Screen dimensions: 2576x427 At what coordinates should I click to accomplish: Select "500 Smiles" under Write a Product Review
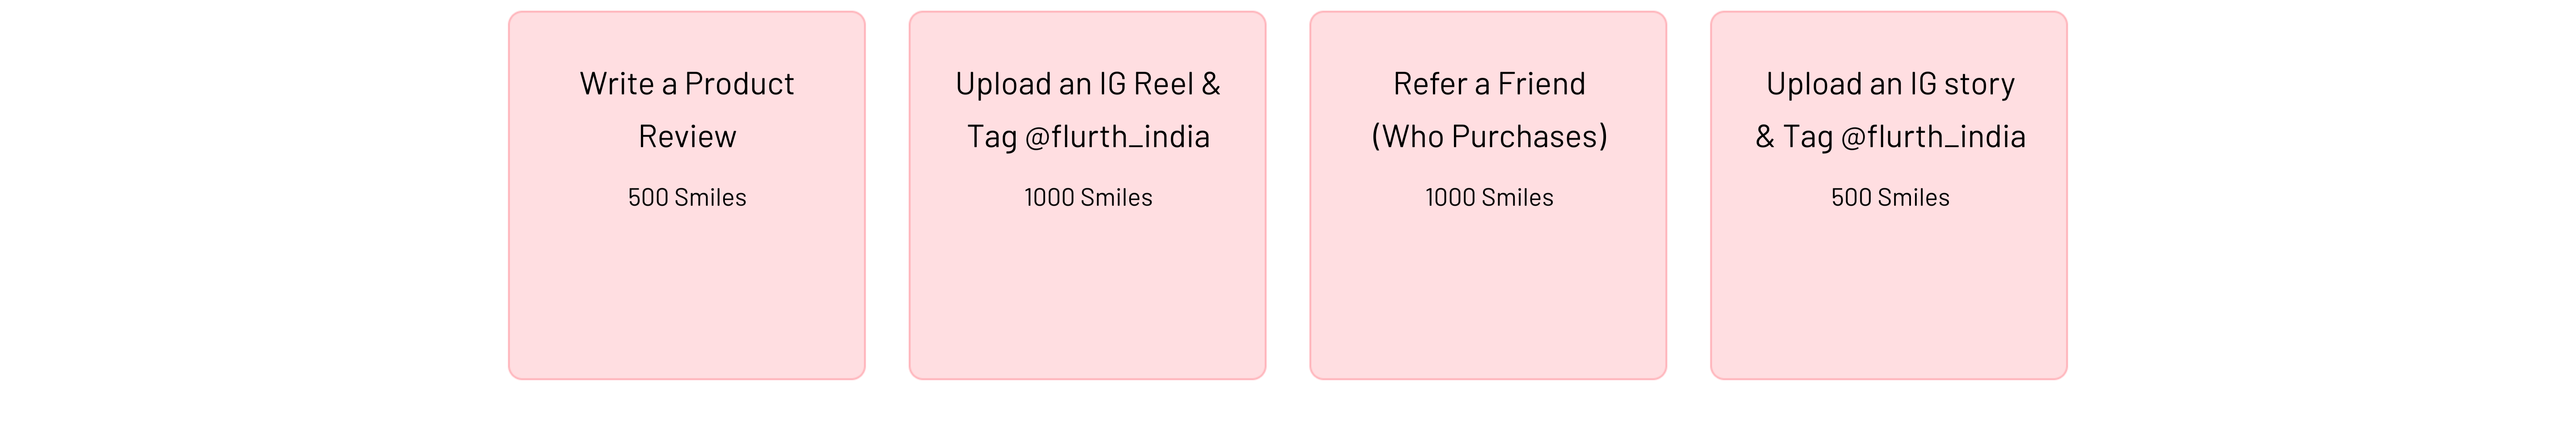[x=687, y=197]
